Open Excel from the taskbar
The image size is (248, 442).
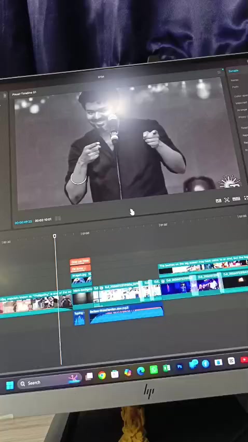tap(167, 368)
